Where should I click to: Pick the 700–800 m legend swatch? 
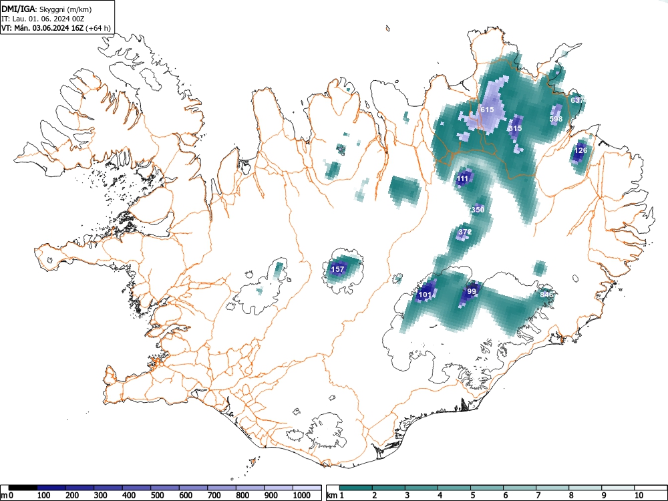[222, 488]
